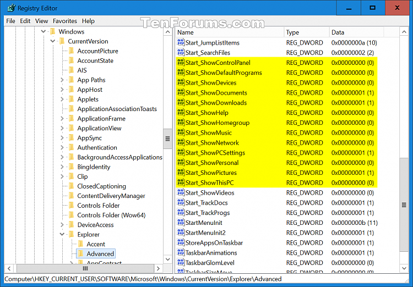The height and width of the screenshot is (287, 413).
Task: Click the Start_ShowDownloads DWORD icon
Action: tap(181, 102)
